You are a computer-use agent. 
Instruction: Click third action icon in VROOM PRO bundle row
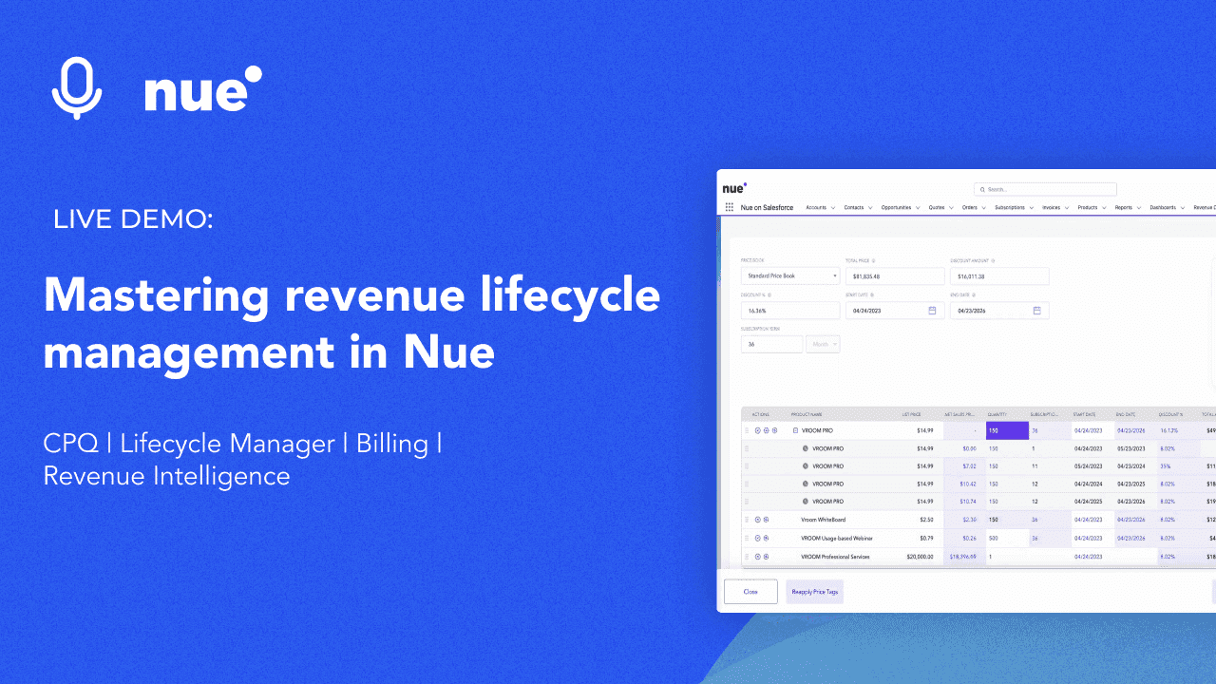pyautogui.click(x=775, y=430)
